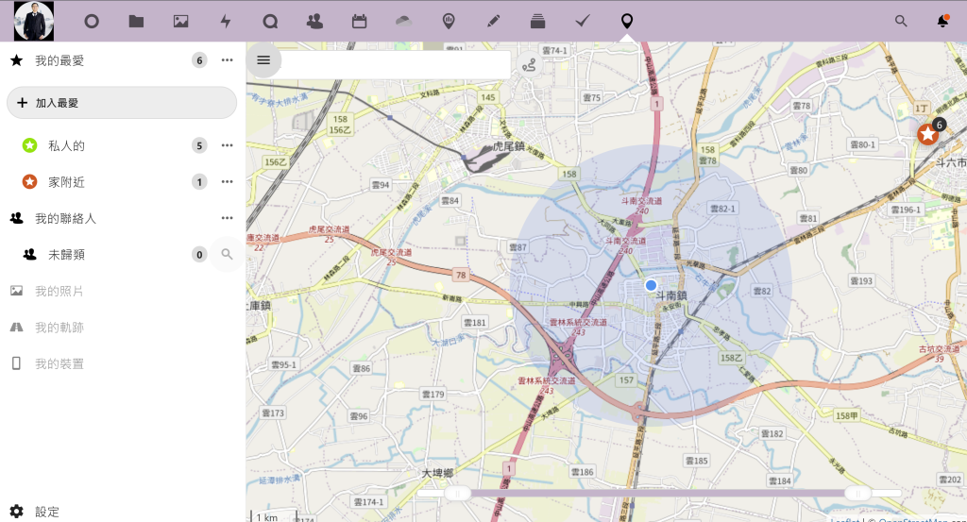Screen dimensions: 967x522
Task: Toggle 我的軌跡 tracks layer
Action: (x=59, y=328)
